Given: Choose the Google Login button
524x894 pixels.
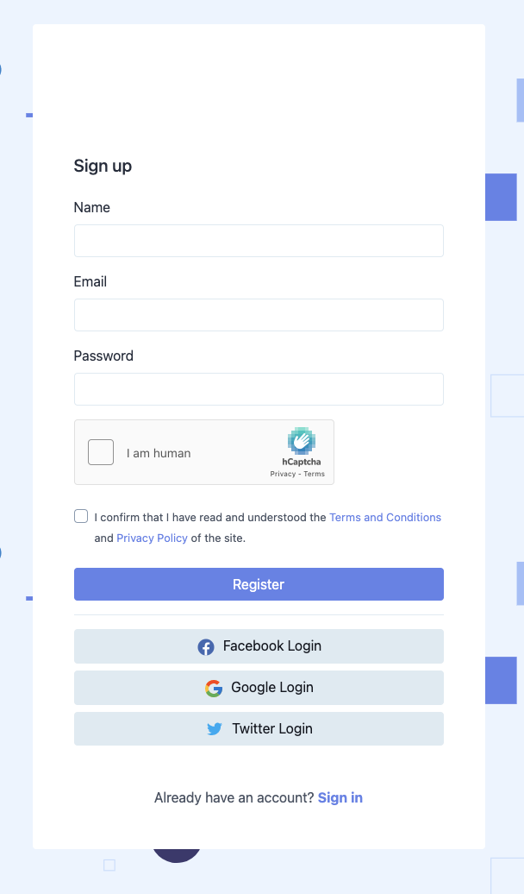Looking at the screenshot, I should pos(259,688).
